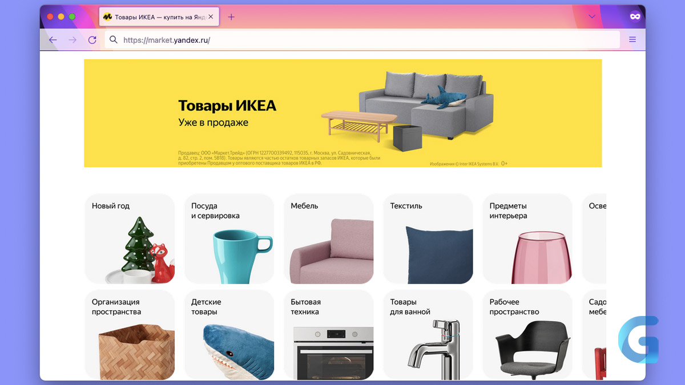
Task: Go back to the previous page
Action: pyautogui.click(x=53, y=40)
